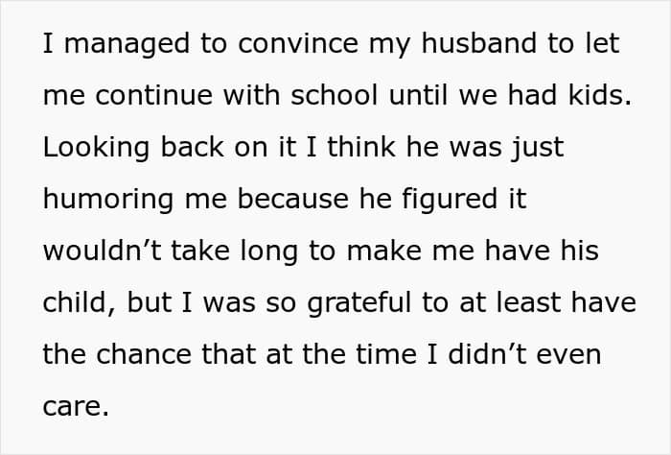Click on the word "just"
The image size is (671, 455).
[540, 149]
